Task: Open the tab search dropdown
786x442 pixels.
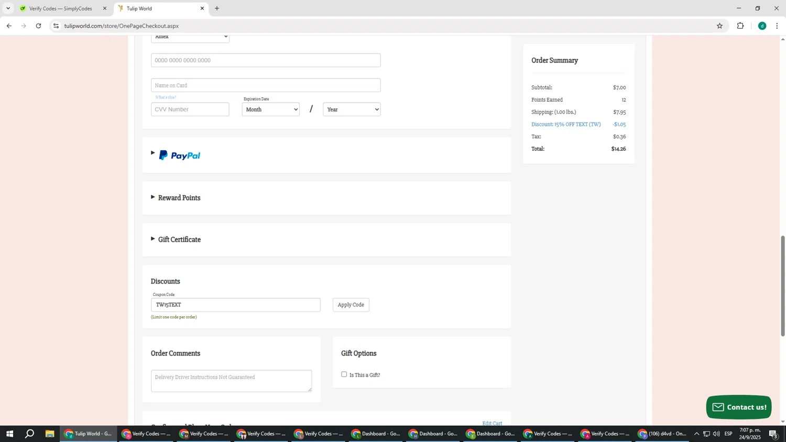Action: pos(8,8)
